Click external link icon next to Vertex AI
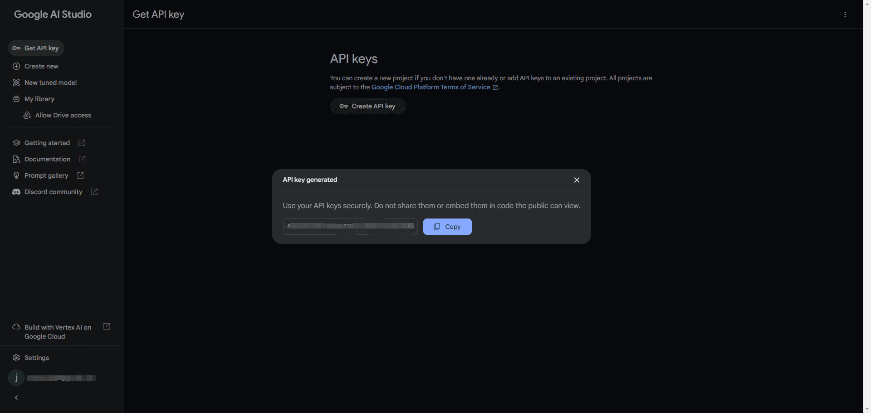Image resolution: width=871 pixels, height=413 pixels. pos(107,326)
